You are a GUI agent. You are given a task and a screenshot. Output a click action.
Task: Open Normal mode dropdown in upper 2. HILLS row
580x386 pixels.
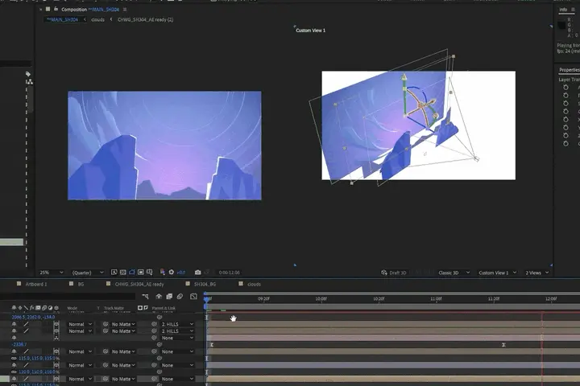80,324
